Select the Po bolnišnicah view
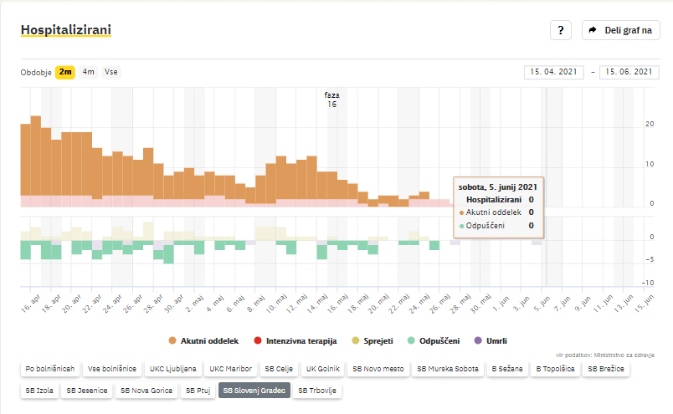 pos(50,368)
